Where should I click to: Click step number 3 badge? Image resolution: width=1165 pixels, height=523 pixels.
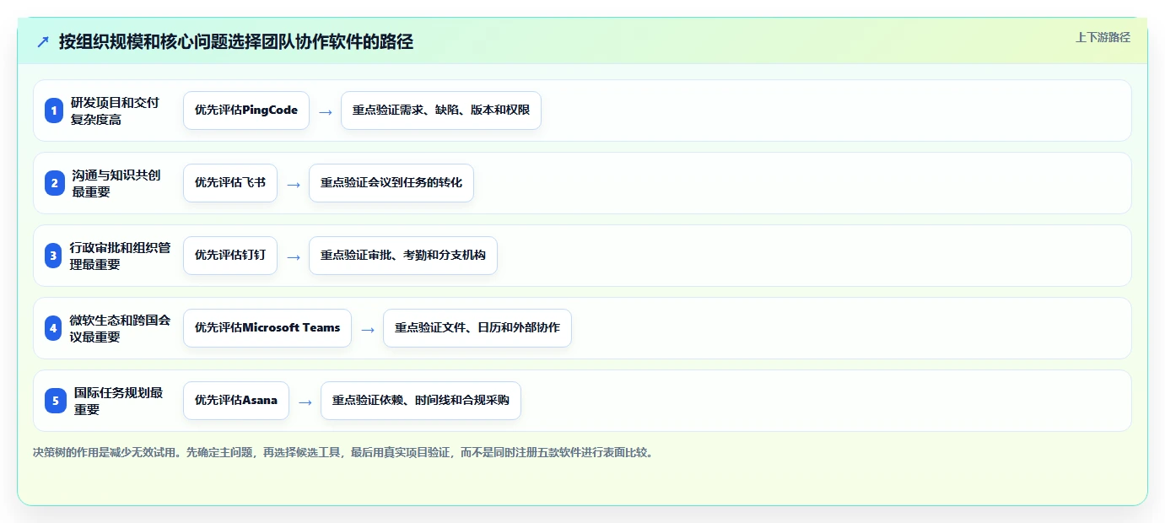tap(54, 256)
